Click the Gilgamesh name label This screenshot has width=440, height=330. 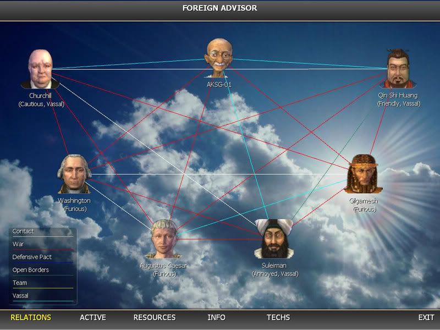tap(364, 201)
